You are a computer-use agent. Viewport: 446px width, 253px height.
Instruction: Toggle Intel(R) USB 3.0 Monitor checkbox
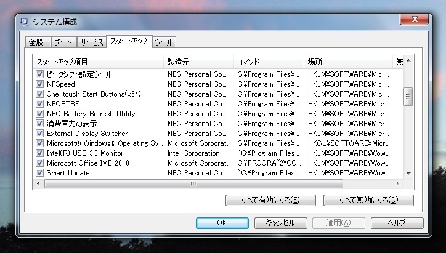tap(39, 153)
